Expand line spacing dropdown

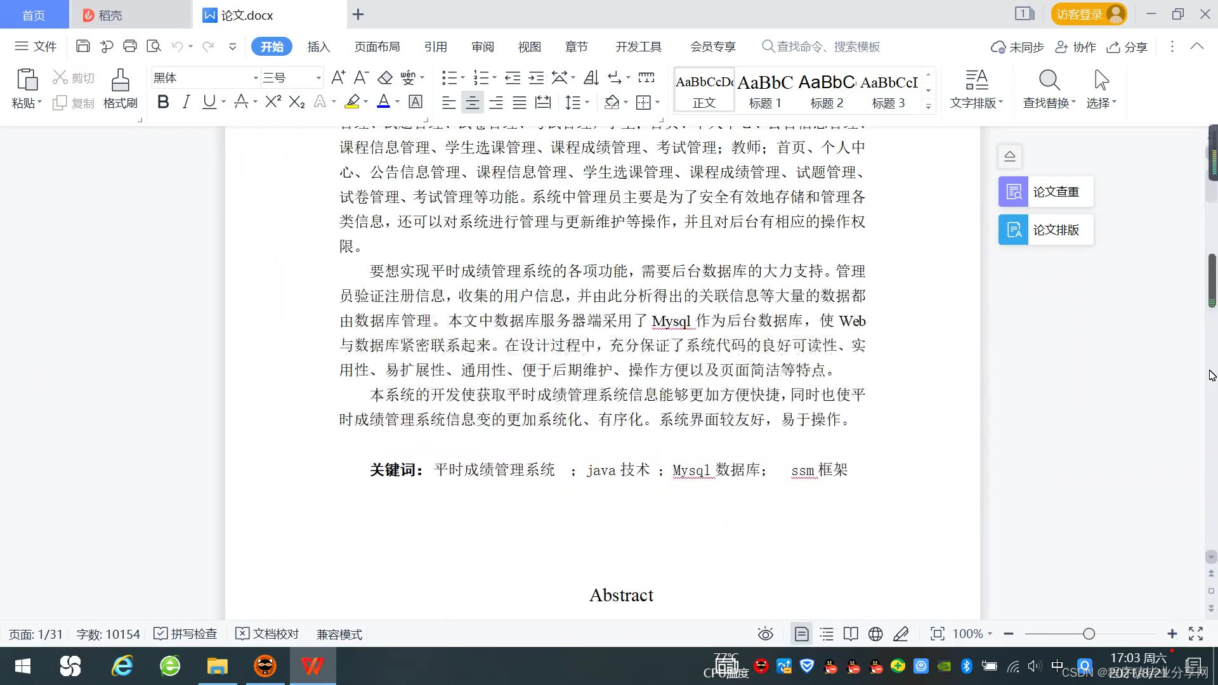[587, 102]
